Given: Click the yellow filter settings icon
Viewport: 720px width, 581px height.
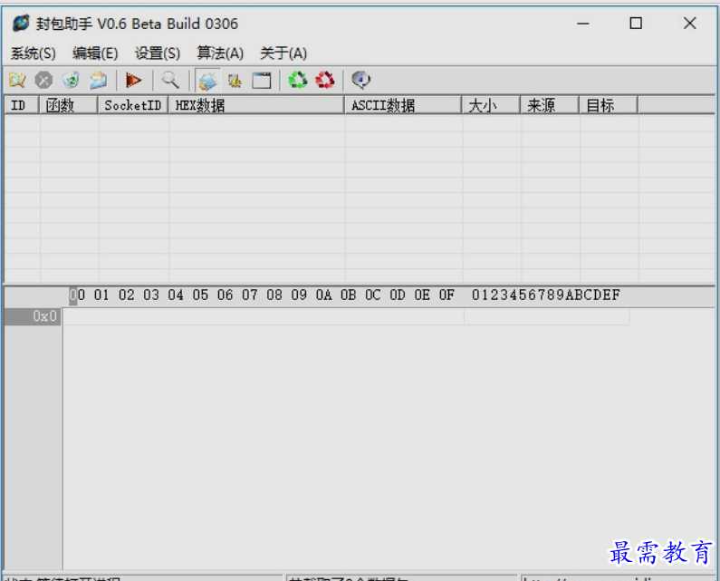Looking at the screenshot, I should 235,81.
